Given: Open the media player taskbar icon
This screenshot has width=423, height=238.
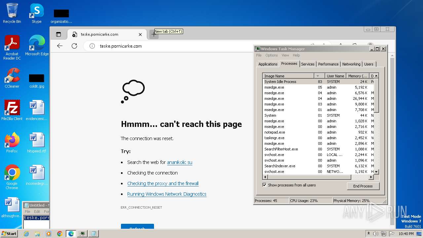Looking at the screenshot, I should coord(49,234).
